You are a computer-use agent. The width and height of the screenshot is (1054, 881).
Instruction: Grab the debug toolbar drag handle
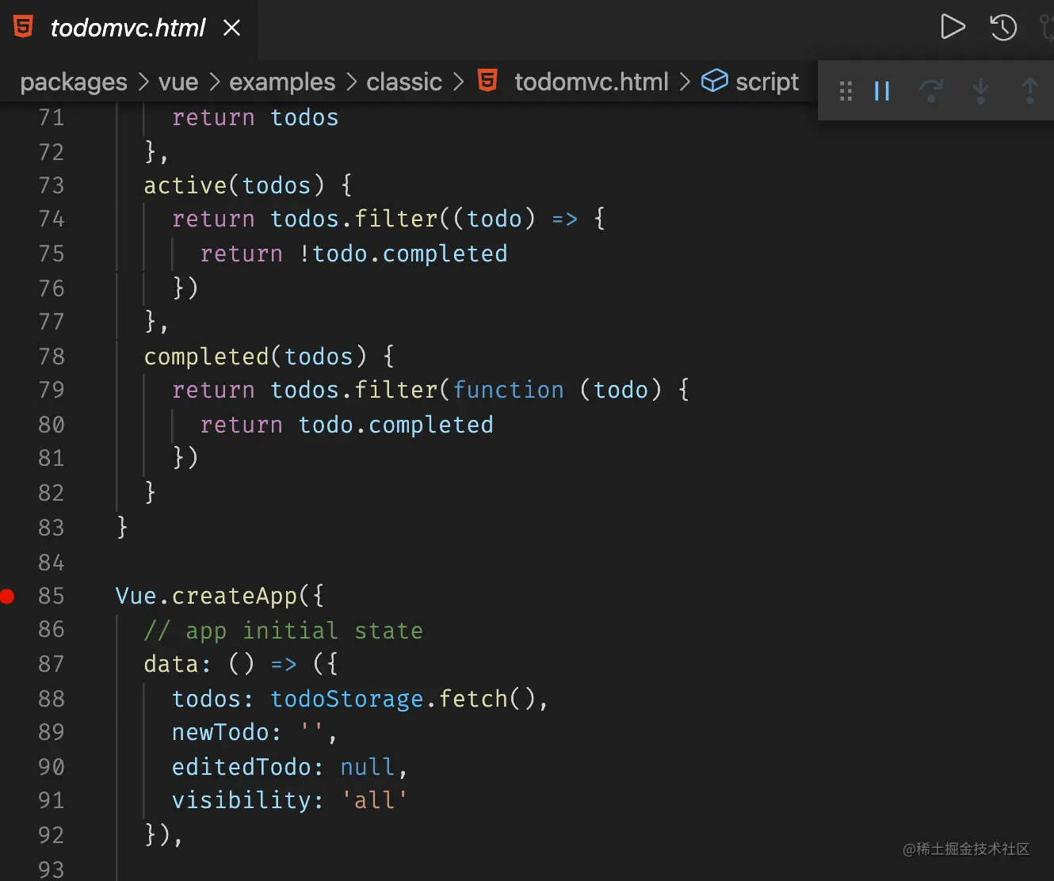click(846, 91)
